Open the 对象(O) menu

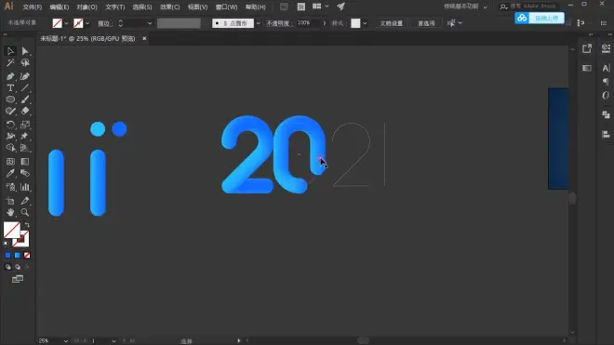(87, 7)
